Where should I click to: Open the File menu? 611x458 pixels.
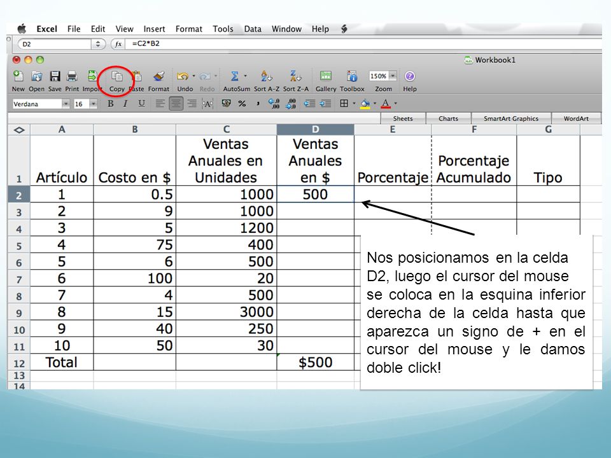[x=74, y=29]
